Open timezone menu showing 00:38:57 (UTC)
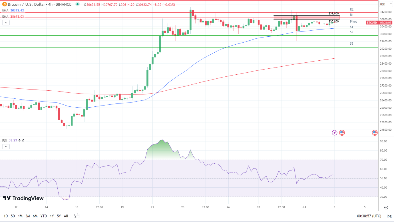The height and width of the screenshot is (222, 394). coord(369,216)
